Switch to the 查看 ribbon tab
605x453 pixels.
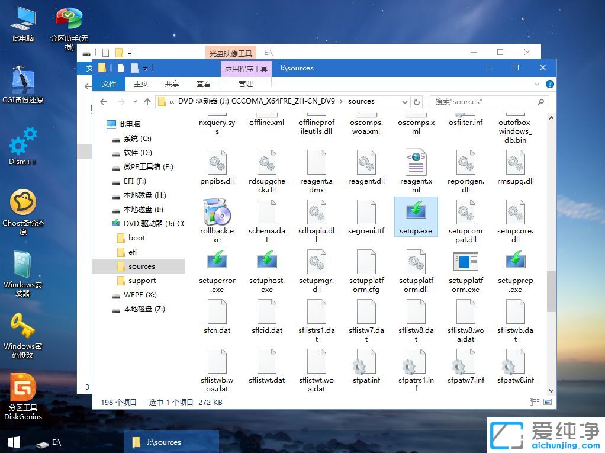coord(204,83)
